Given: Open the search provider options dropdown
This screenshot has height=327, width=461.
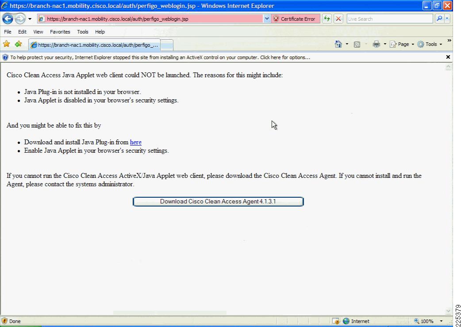Looking at the screenshot, I should click(x=447, y=19).
